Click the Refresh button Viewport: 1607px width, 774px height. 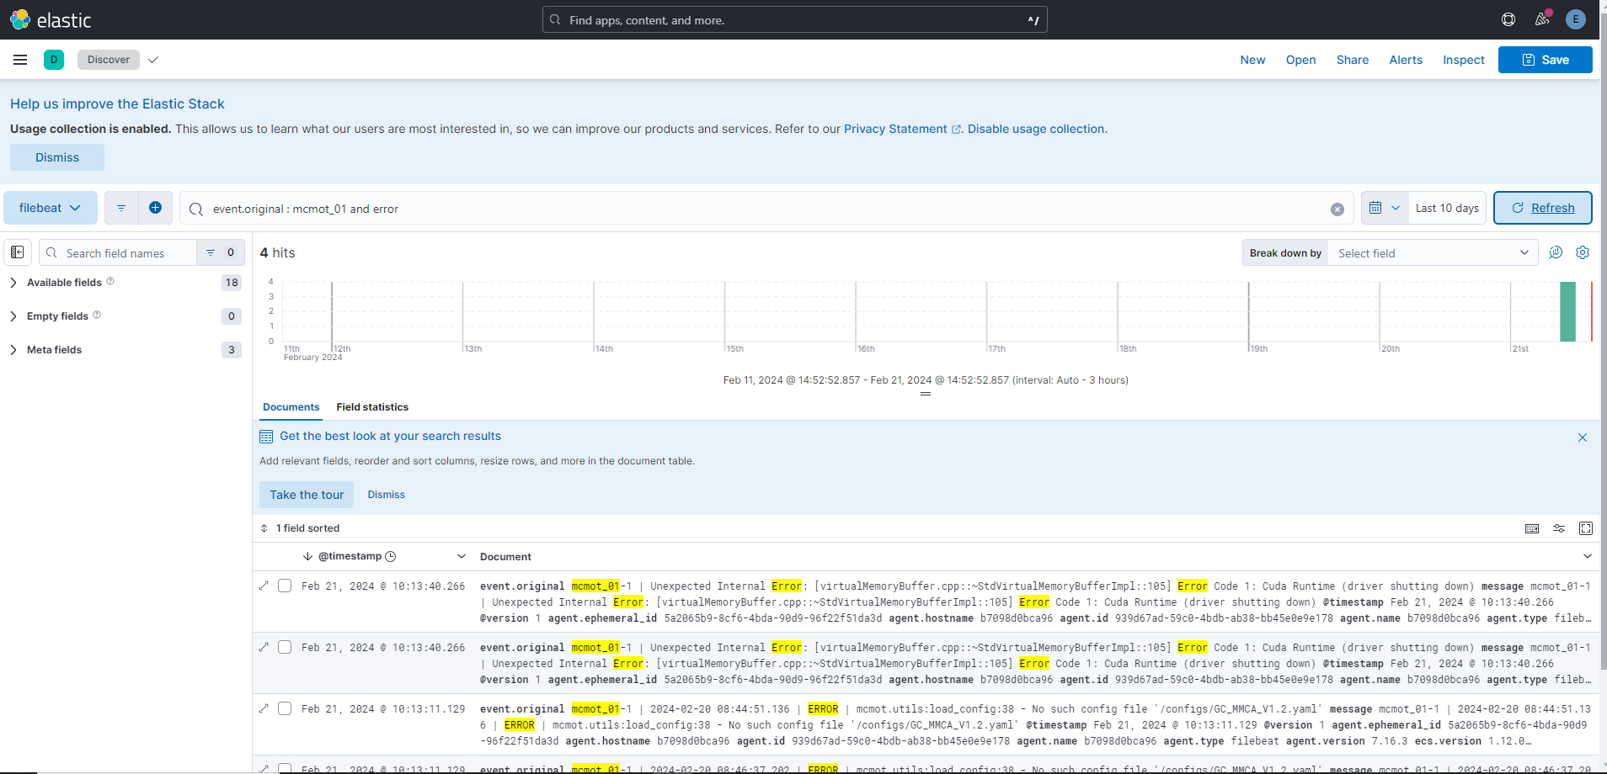pyautogui.click(x=1543, y=208)
